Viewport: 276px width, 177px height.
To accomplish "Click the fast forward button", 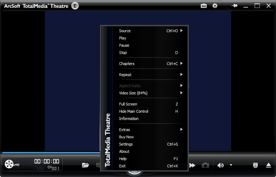I will pyautogui.click(x=193, y=165).
